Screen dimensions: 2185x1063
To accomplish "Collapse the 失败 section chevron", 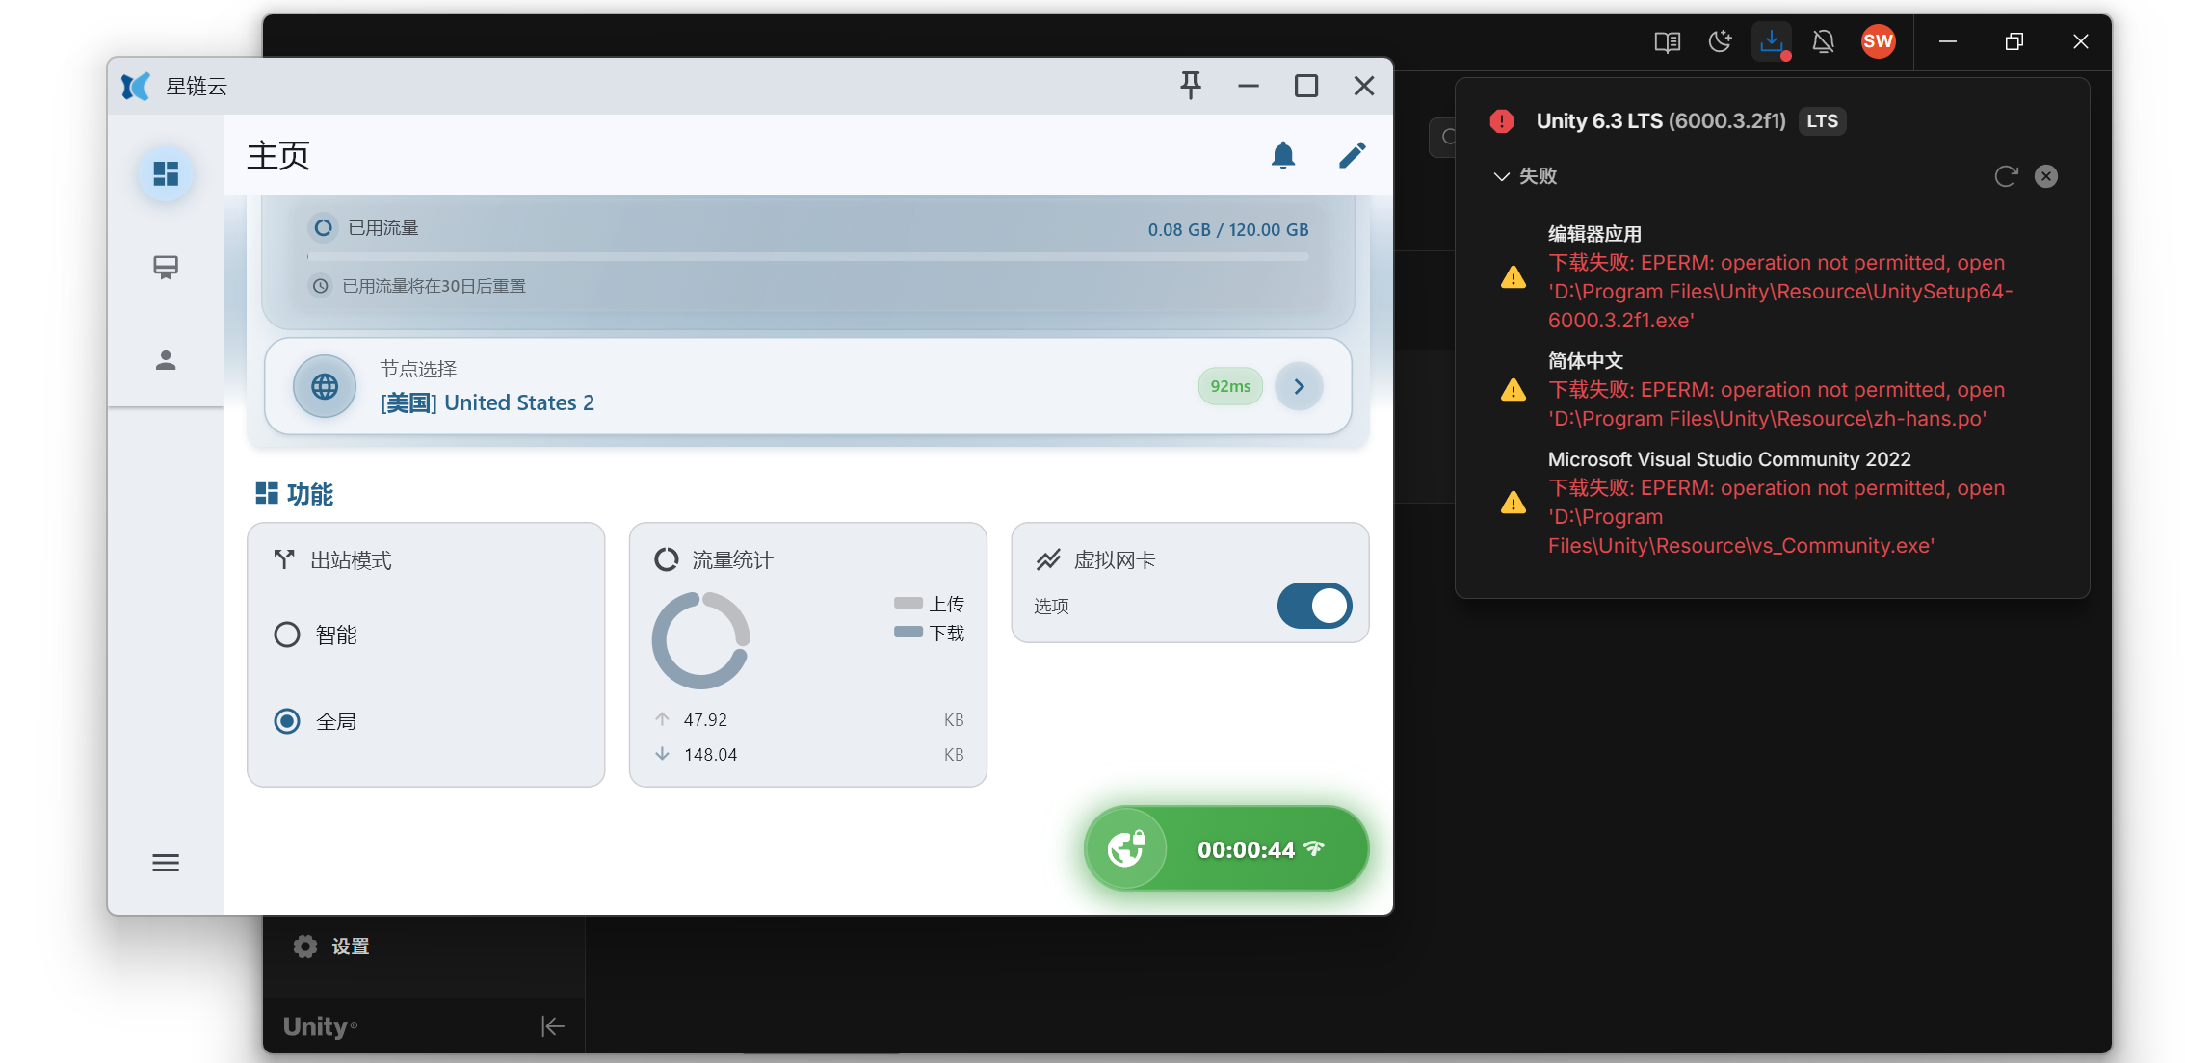I will pos(1501,176).
